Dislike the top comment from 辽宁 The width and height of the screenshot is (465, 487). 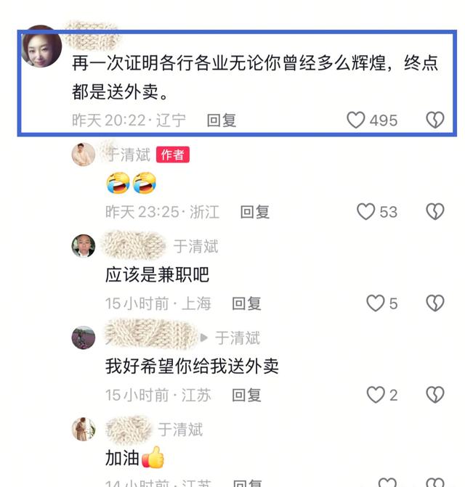[435, 120]
